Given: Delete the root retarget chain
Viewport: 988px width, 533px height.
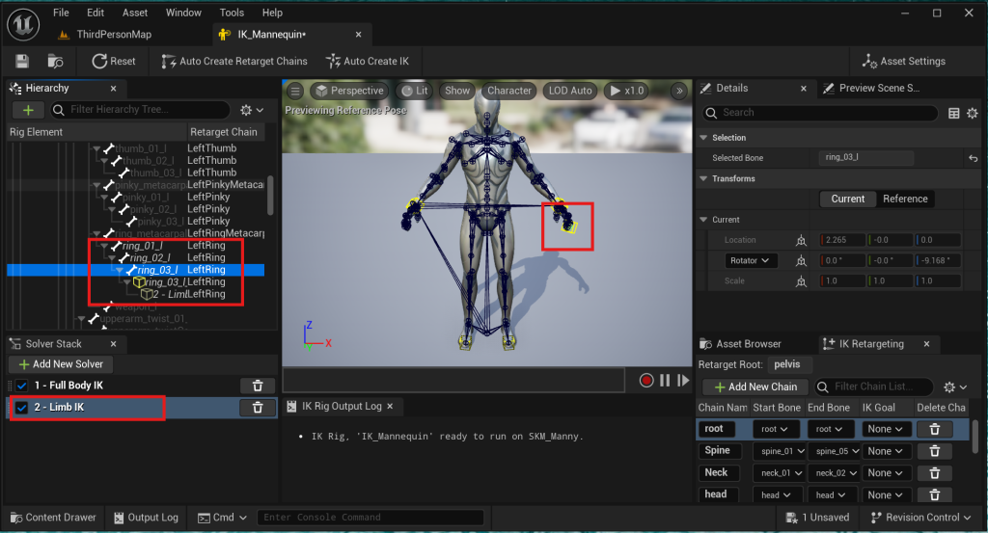Looking at the screenshot, I should click(935, 429).
